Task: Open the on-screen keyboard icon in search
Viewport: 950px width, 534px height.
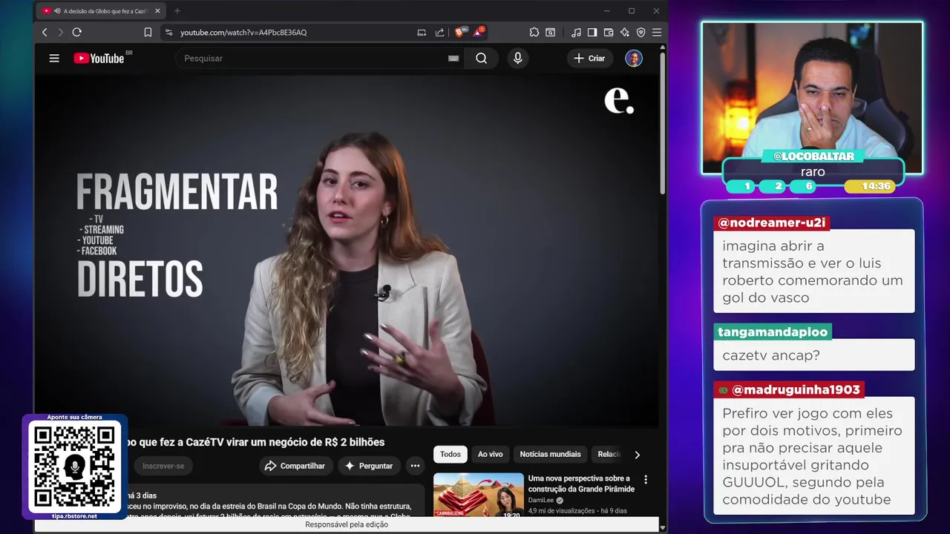Action: click(453, 58)
